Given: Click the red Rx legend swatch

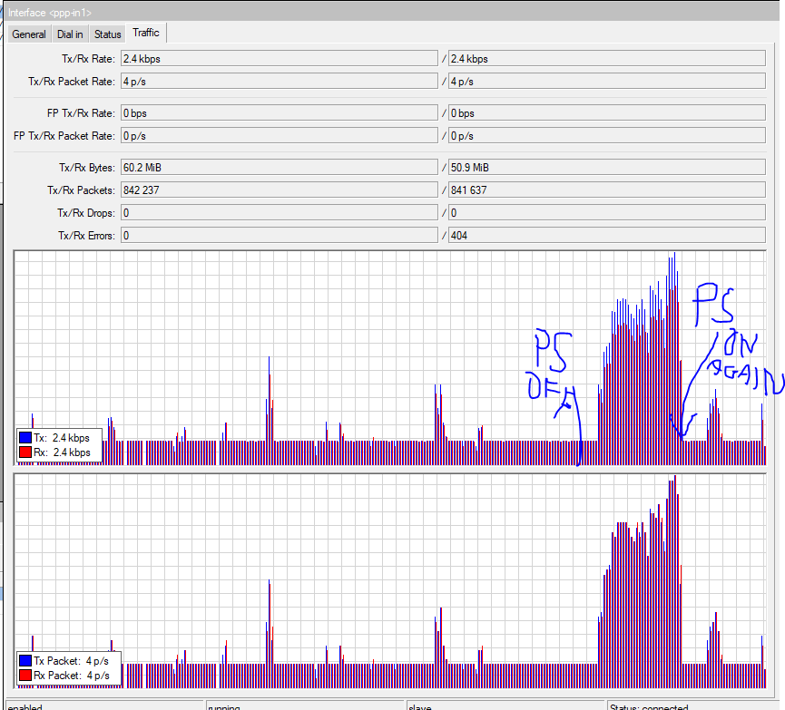Looking at the screenshot, I should [25, 452].
